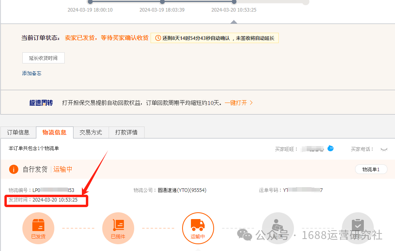The height and width of the screenshot is (251, 395).
Task: Click the 延长收货时间 button
Action: tap(43, 58)
